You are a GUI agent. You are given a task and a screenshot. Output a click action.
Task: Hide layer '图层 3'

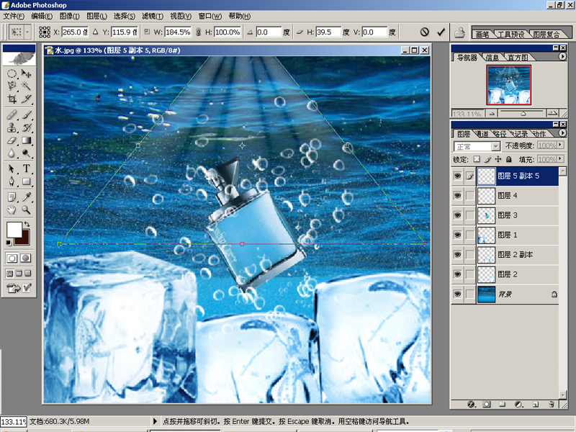point(457,215)
